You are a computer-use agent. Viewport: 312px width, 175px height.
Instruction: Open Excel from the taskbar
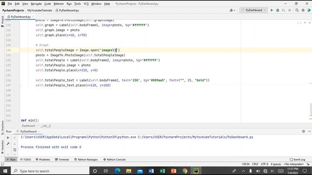162,171
